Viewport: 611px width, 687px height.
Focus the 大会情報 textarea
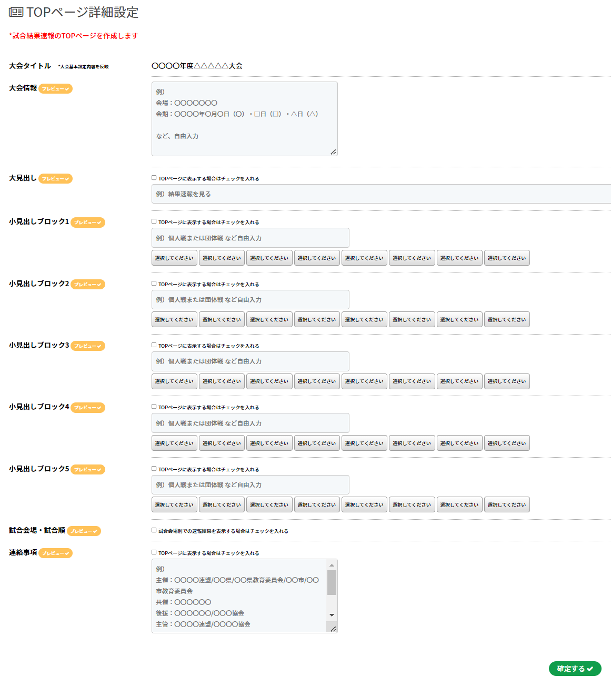click(244, 119)
